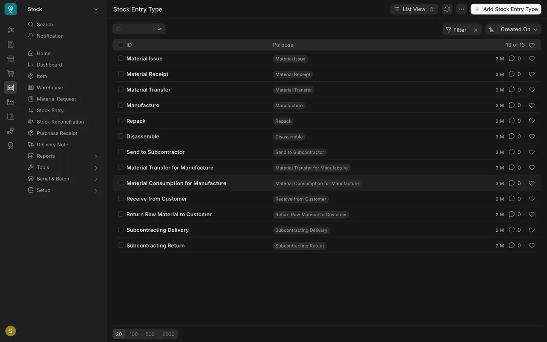
Task: Check the Material Receipt row checkbox
Action: pyautogui.click(x=121, y=74)
